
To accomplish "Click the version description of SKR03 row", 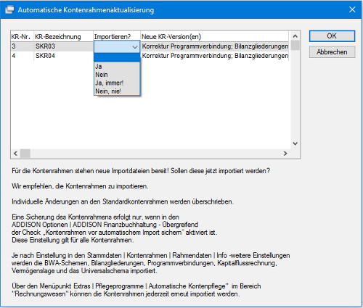I will click(215, 46).
